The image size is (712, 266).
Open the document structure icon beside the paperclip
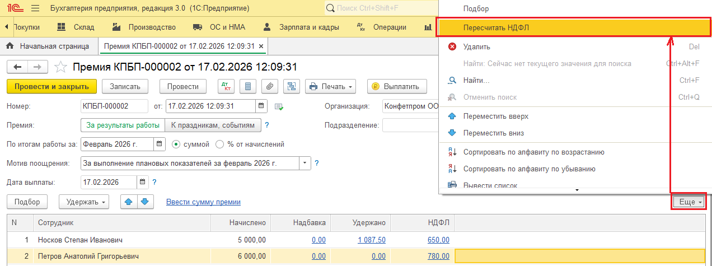coord(291,87)
